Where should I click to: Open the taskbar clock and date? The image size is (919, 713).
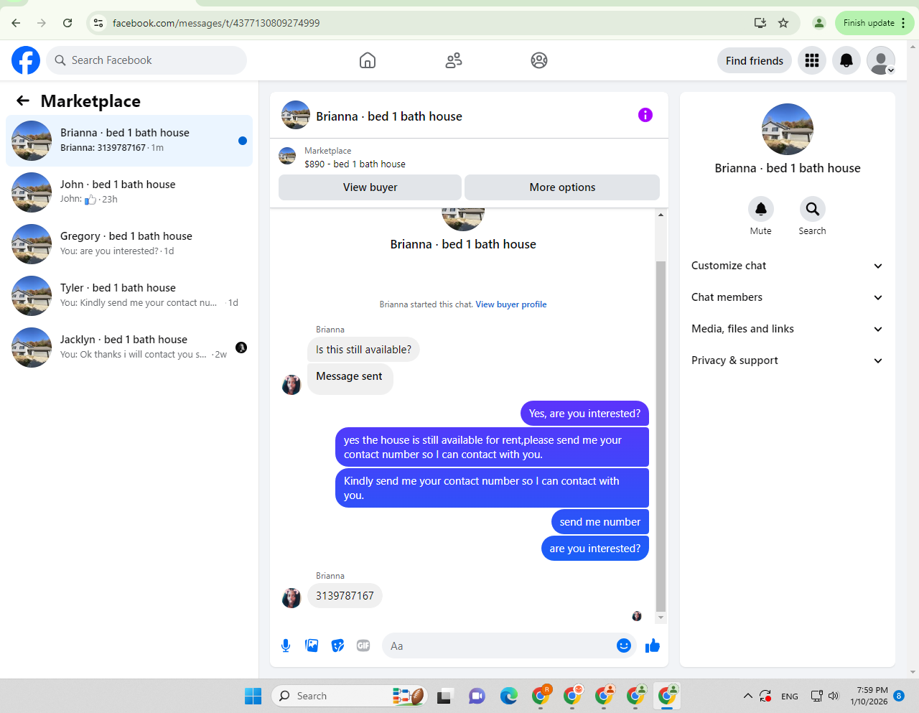tap(869, 696)
